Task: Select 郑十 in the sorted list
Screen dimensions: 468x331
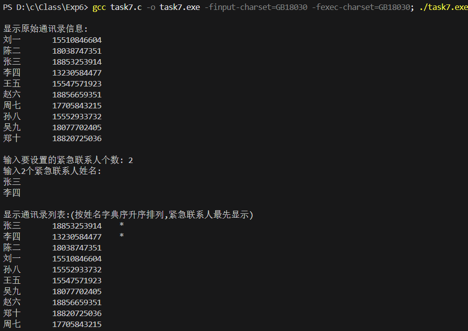Action: tap(12, 313)
